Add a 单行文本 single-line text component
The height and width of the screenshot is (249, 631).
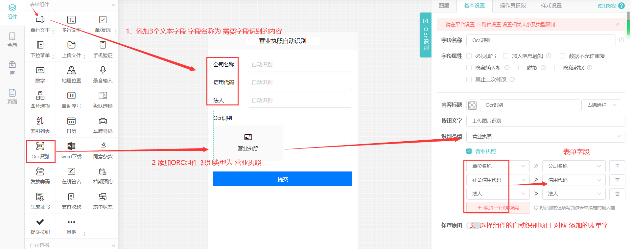(x=40, y=24)
